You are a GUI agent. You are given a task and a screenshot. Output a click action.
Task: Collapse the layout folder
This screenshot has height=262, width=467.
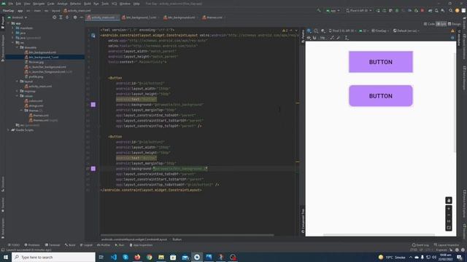point(17,81)
